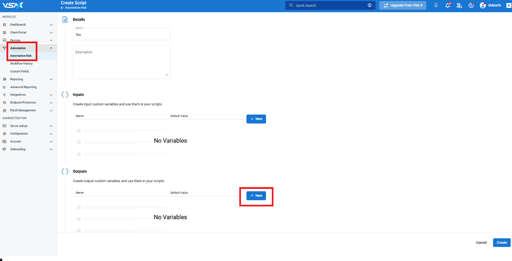
Task: Click New button under Outputs
Action: 256,195
